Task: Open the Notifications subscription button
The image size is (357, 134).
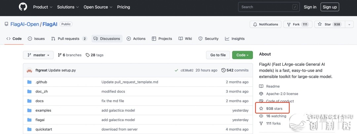Action: (x=265, y=24)
